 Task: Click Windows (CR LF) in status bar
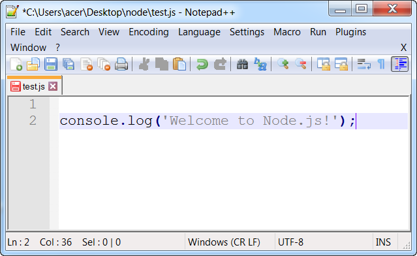(x=224, y=242)
